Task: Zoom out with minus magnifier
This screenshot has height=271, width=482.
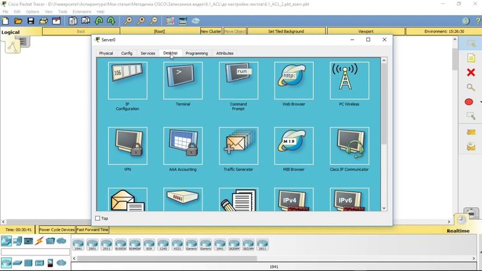Action: [154, 21]
